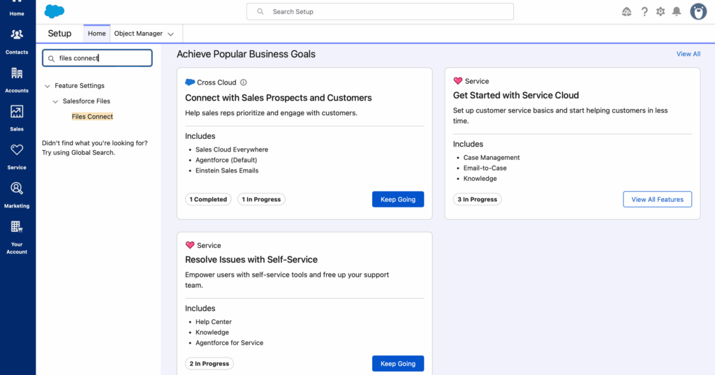Click the 2 In Progress badge
The height and width of the screenshot is (375, 715).
pyautogui.click(x=209, y=364)
